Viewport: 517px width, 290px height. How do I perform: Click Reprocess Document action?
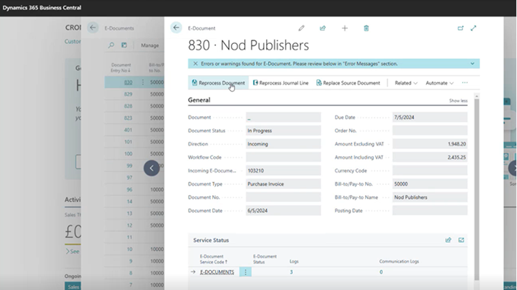pyautogui.click(x=218, y=83)
